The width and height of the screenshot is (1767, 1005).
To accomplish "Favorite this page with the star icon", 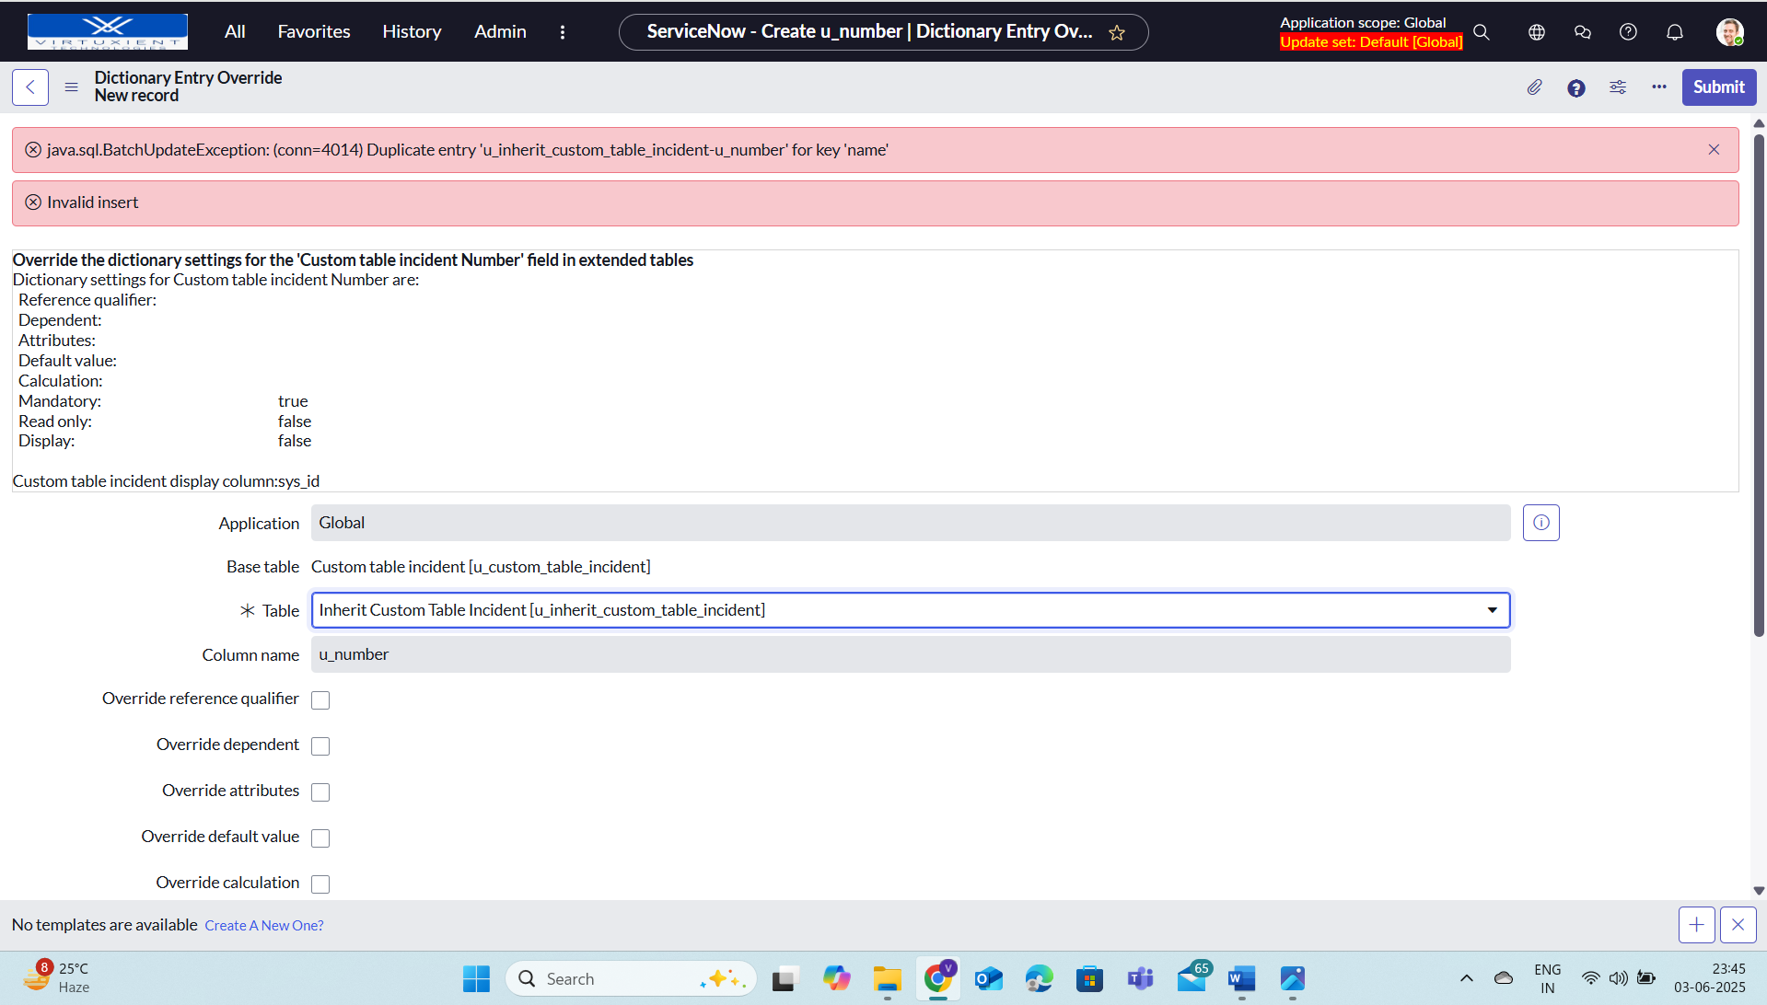I will (x=1117, y=33).
